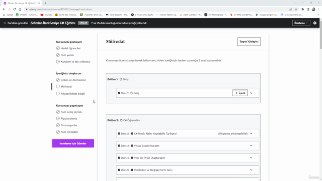Add content with İçerik button
Screen dimensions: 322x181
pos(240,93)
